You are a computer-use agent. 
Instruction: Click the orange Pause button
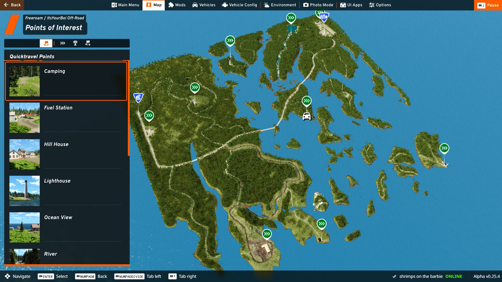coord(488,5)
